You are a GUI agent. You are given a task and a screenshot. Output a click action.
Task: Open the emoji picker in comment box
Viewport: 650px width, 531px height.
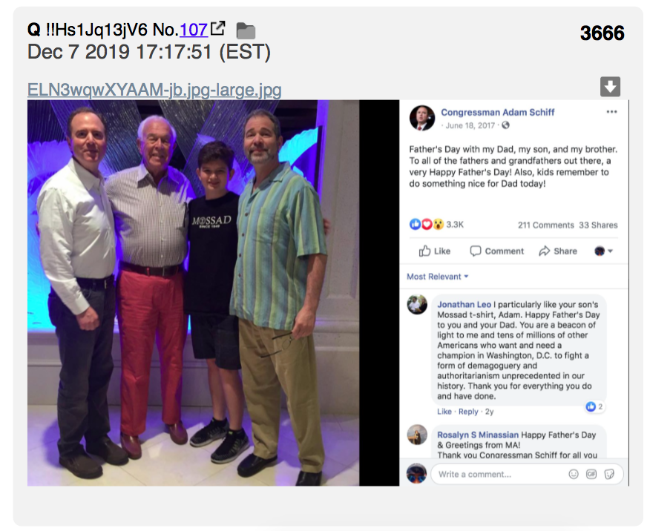574,474
